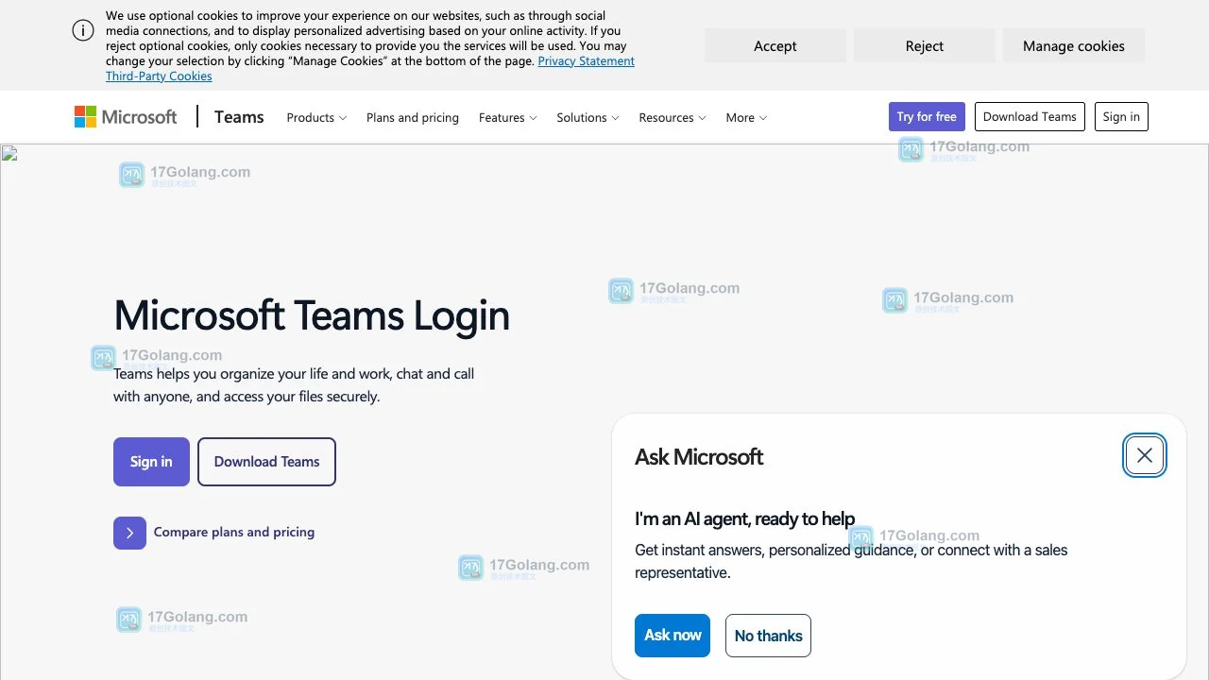The width and height of the screenshot is (1209, 680).
Task: Open Compare plans and pricing link
Action: click(x=234, y=533)
